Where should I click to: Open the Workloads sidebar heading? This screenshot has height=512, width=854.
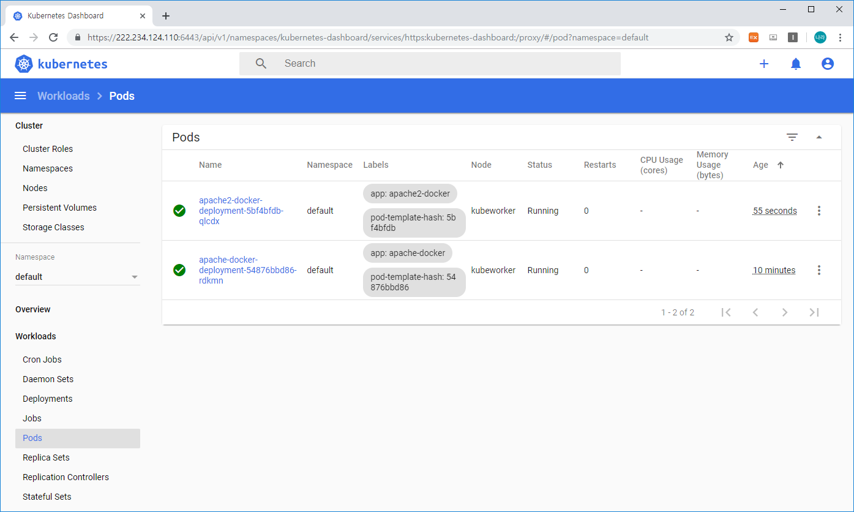tap(36, 336)
